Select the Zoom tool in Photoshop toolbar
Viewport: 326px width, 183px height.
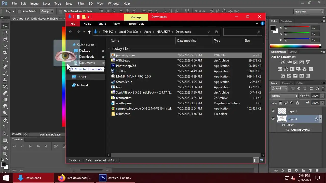coord(5,154)
